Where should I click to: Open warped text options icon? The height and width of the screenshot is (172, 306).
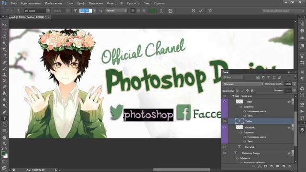(161, 11)
